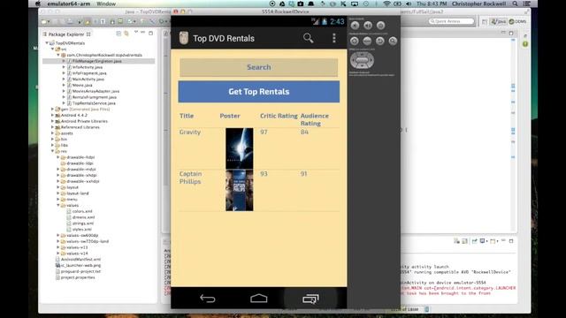Select Movie.java in Package Explorer
The image size is (566, 318).
(82, 85)
